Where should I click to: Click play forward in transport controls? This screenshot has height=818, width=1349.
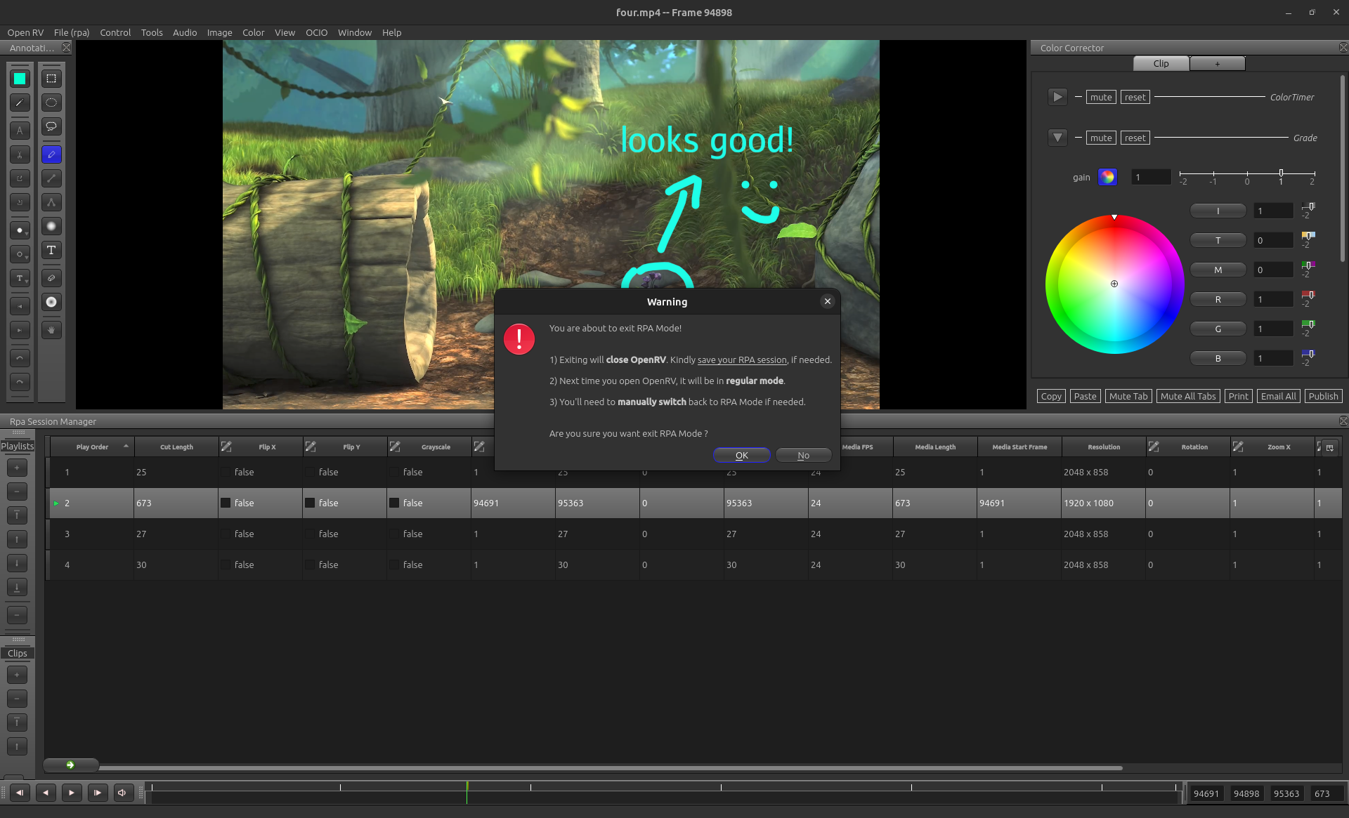coord(72,793)
